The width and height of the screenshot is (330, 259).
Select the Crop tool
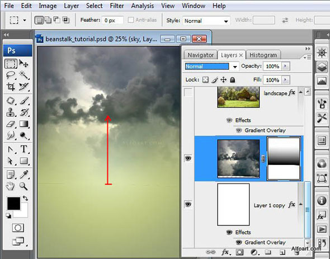(11, 87)
